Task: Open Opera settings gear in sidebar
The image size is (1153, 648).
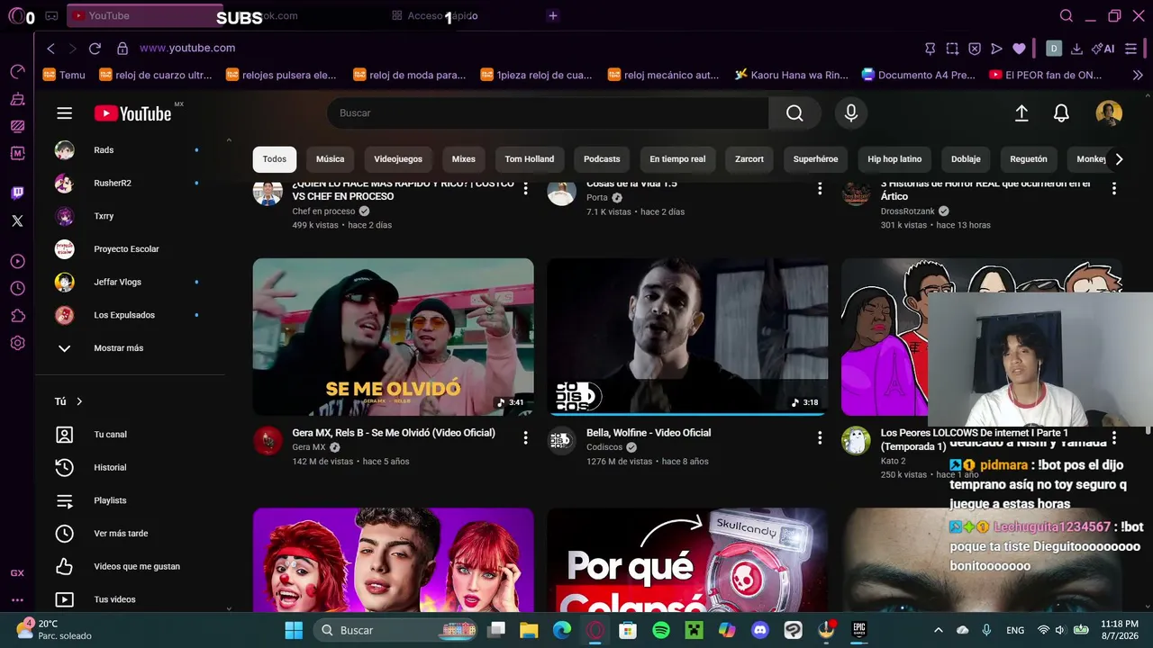Action: coord(17,343)
